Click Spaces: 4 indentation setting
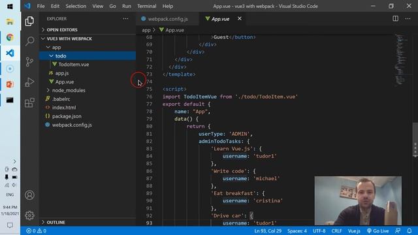This screenshot has width=418, height=235. pyautogui.click(x=297, y=230)
